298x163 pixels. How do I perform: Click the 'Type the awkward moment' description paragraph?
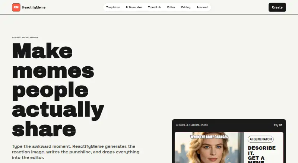(x=76, y=152)
